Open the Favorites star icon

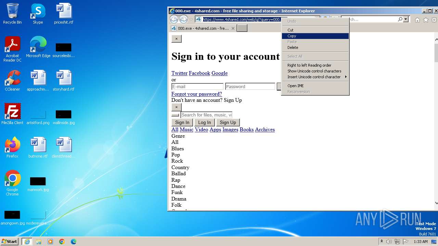[x=426, y=20]
